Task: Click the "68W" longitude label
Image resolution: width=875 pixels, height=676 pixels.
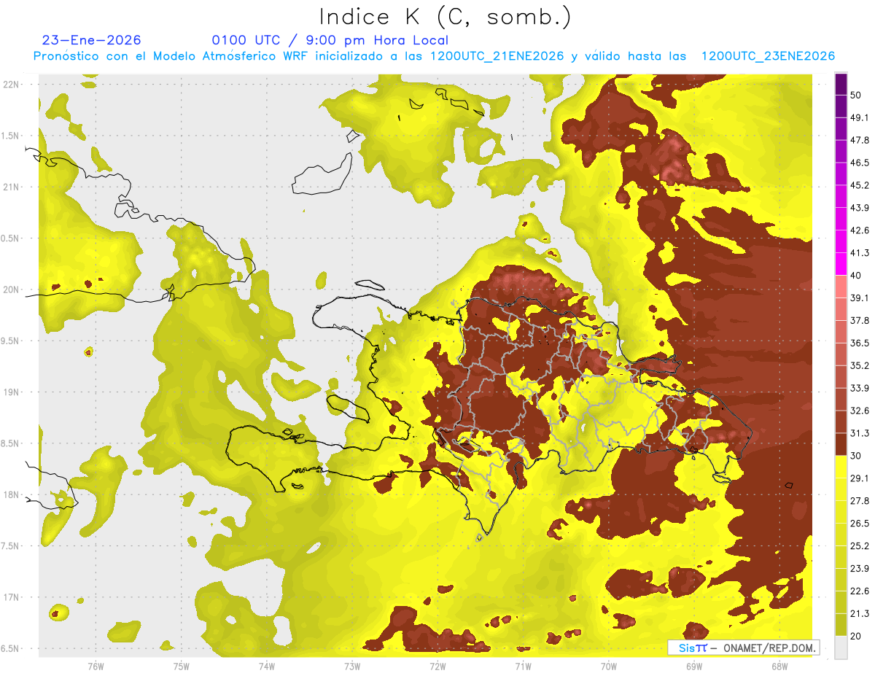Action: point(779,666)
